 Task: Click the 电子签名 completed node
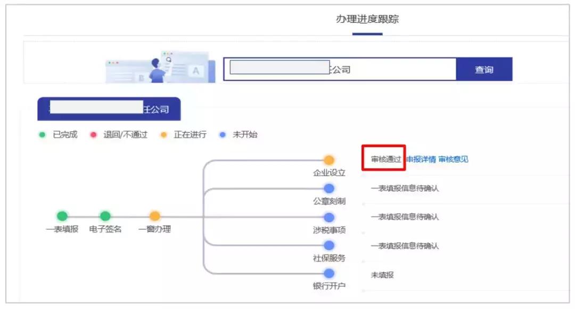(105, 216)
